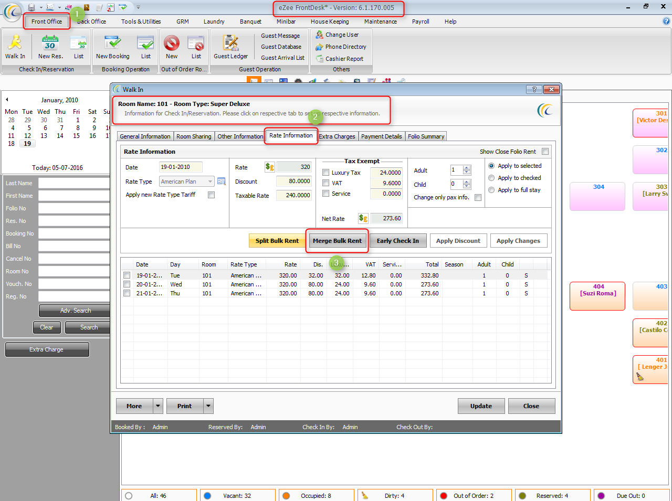Viewport: 672px width, 501px height.
Task: Select the Apply to full stay option
Action: [491, 190]
